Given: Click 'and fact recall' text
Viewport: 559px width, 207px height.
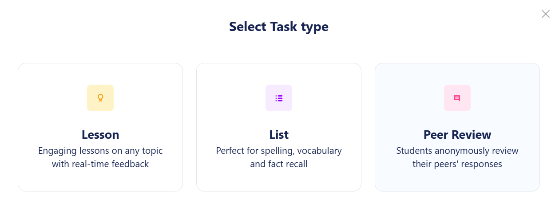Looking at the screenshot, I should pyautogui.click(x=279, y=164).
